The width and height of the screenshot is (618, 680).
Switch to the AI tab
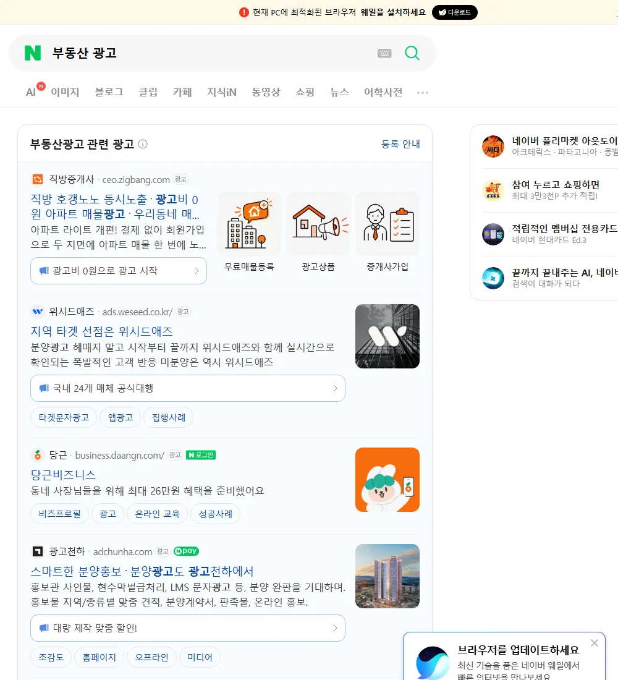coord(31,92)
